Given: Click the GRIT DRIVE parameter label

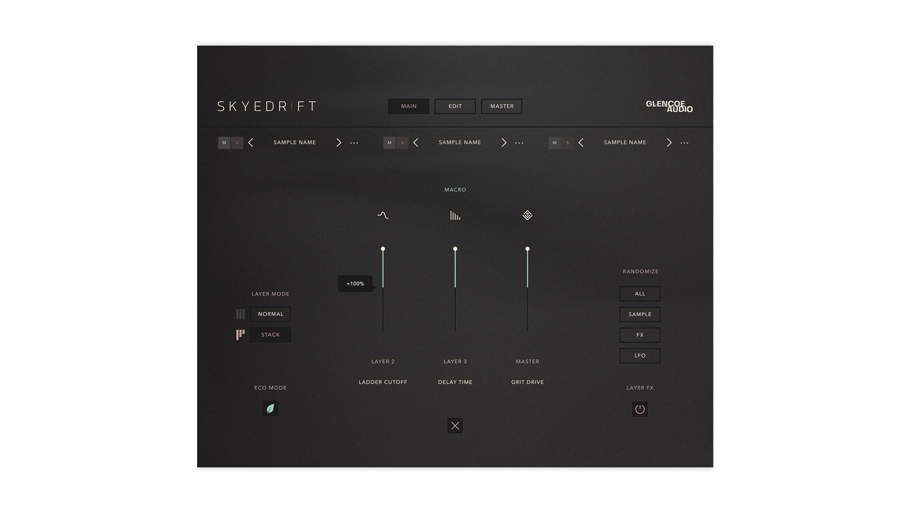Looking at the screenshot, I should pos(527,382).
